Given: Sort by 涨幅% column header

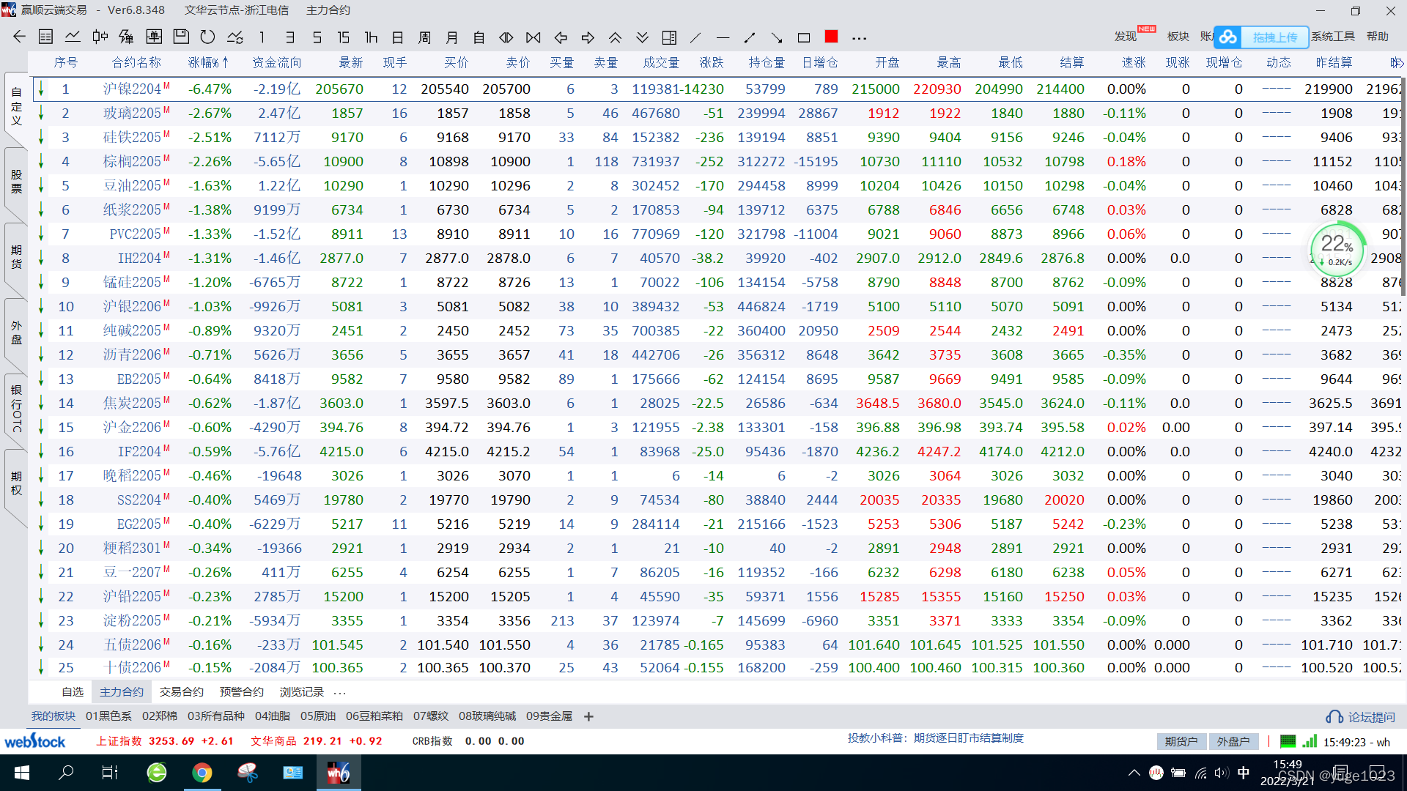Looking at the screenshot, I should tap(208, 62).
